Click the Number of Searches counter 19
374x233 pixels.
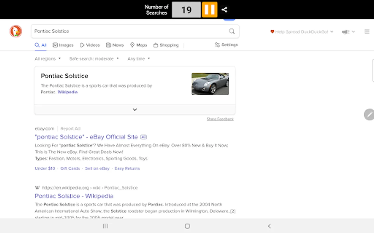pyautogui.click(x=186, y=10)
